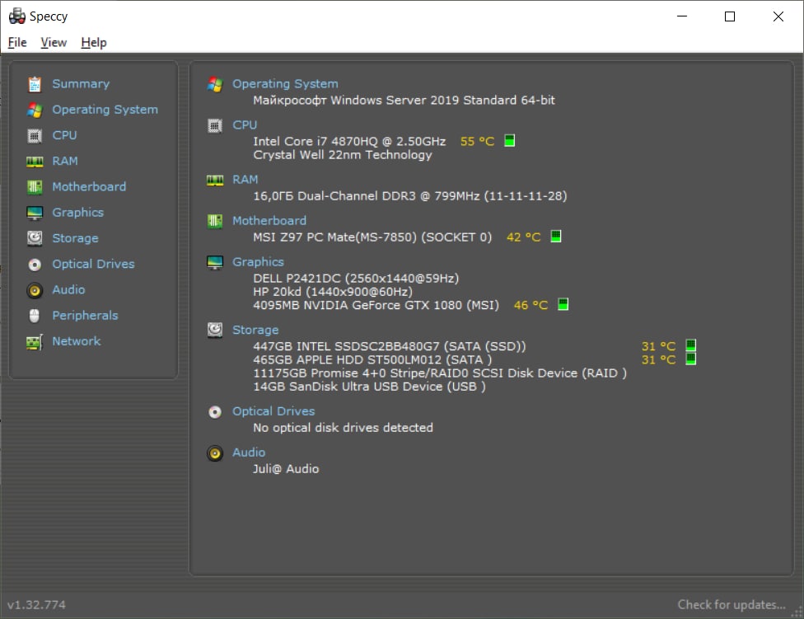Image resolution: width=804 pixels, height=619 pixels.
Task: Click the Audio speaker icon in sidebar
Action: click(35, 290)
